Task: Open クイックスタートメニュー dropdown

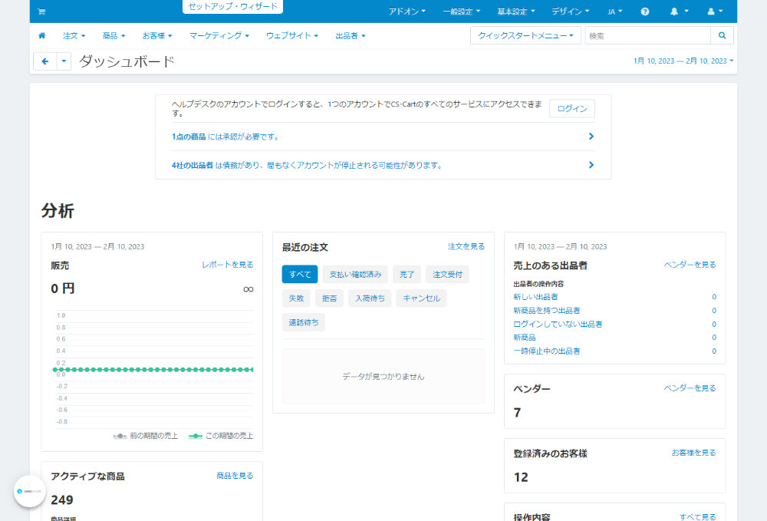Action: 525,35
